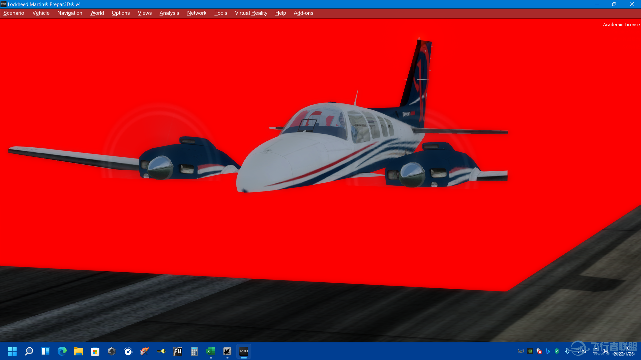Expand the Options menu
The width and height of the screenshot is (641, 360).
pyautogui.click(x=121, y=13)
